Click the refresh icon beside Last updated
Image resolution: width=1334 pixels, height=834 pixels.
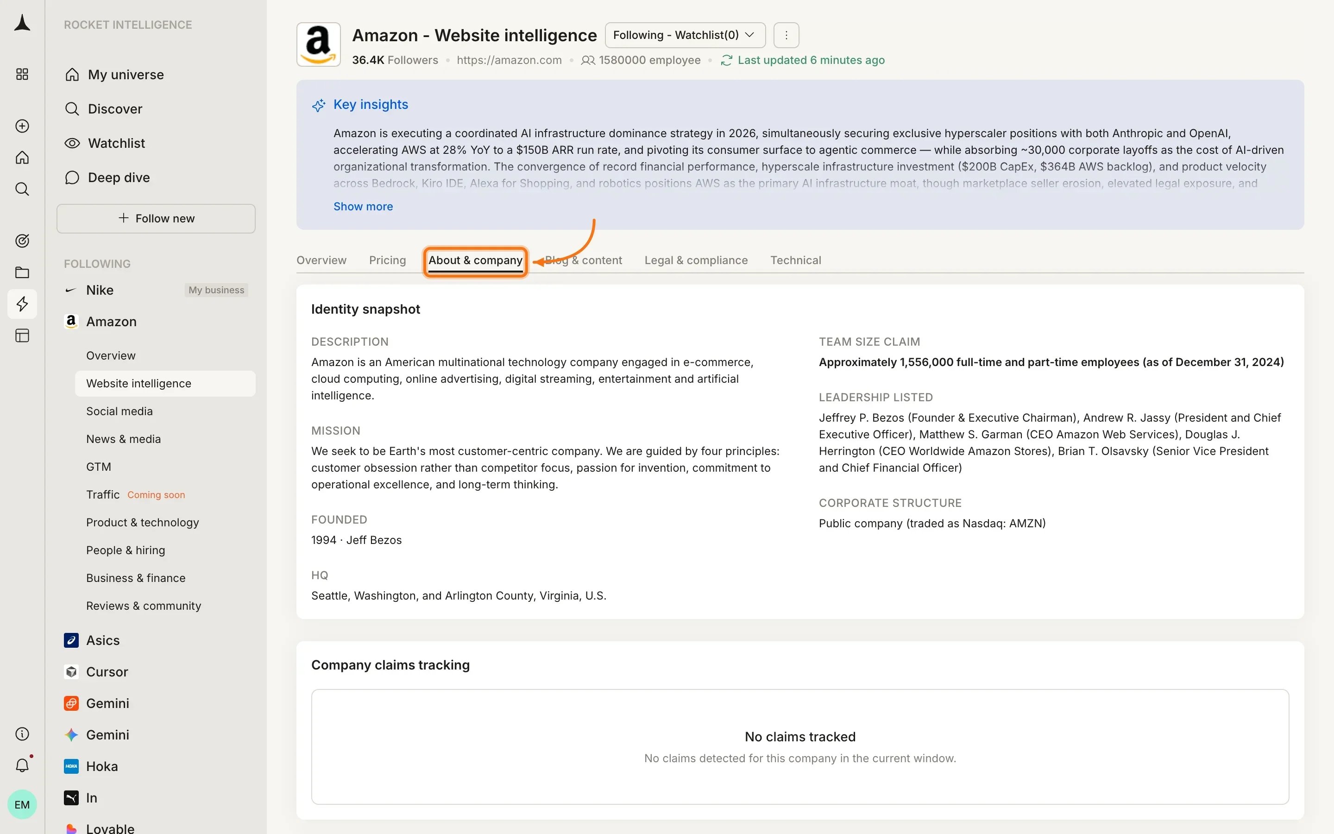[x=726, y=60]
